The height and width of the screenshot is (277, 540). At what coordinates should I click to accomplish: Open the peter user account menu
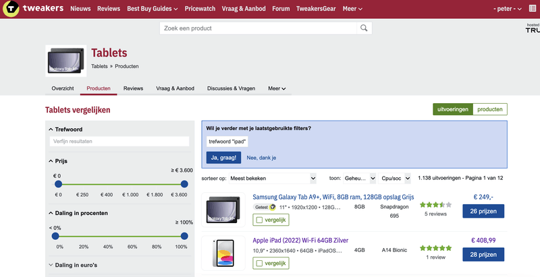pyautogui.click(x=508, y=9)
